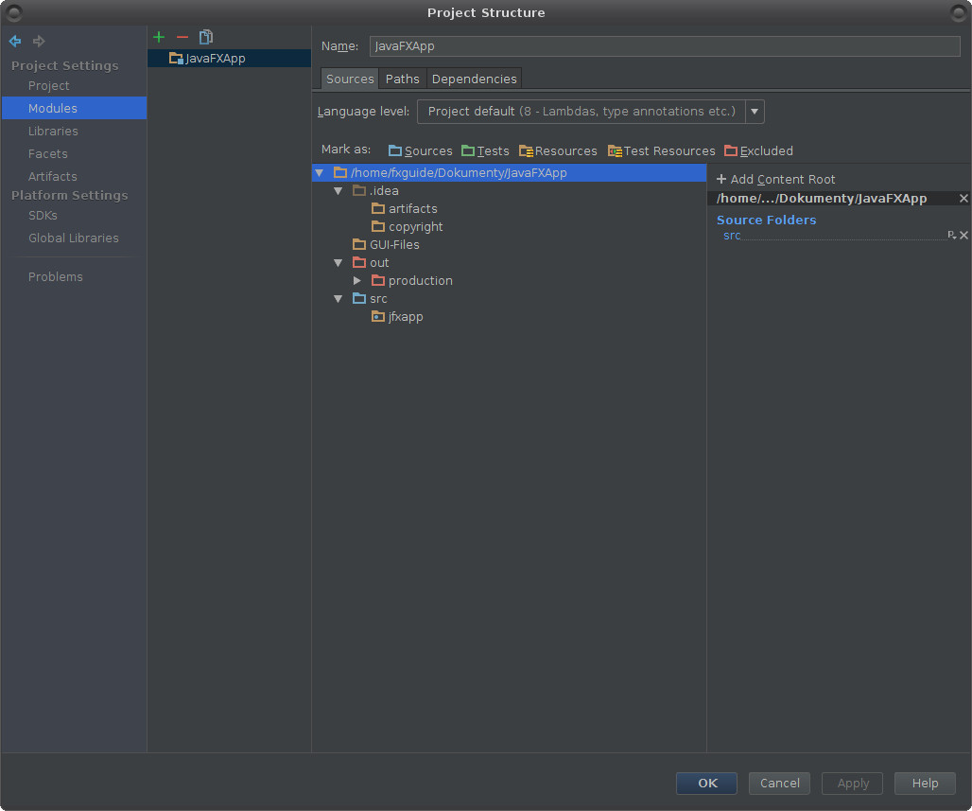This screenshot has width=972, height=811.
Task: Open Artifacts settings
Action: [53, 176]
